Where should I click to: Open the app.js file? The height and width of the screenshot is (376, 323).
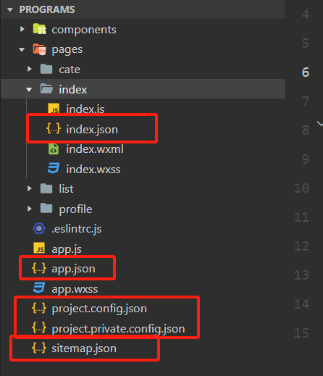click(67, 249)
